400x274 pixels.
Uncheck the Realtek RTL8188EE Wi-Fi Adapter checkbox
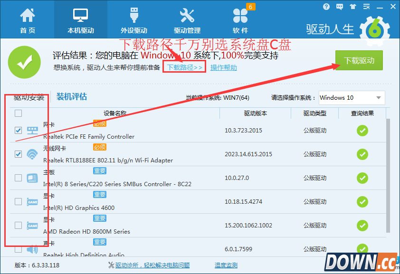tap(19, 154)
